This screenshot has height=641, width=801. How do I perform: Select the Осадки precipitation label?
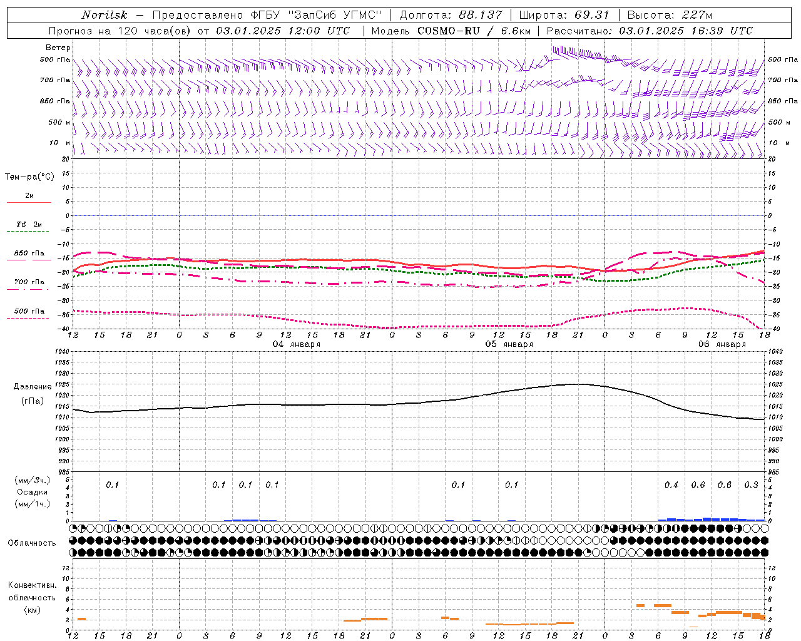point(33,492)
